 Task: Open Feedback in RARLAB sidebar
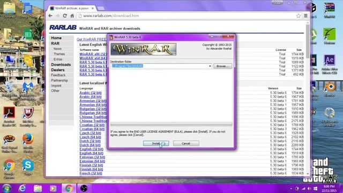coord(58,75)
